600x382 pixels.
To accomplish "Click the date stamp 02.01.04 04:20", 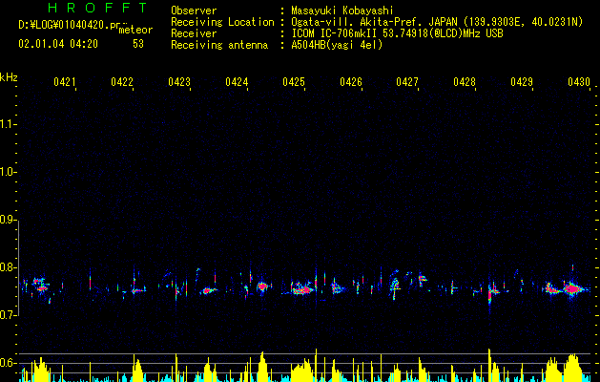I will tap(58, 44).
